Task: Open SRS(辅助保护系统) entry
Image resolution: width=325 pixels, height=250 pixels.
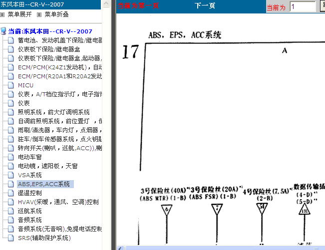Action: pos(44,238)
